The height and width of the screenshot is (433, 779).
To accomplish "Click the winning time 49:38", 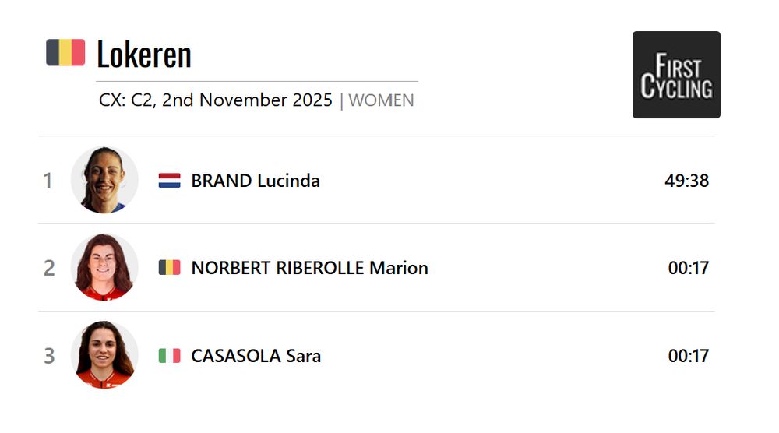I will (686, 181).
